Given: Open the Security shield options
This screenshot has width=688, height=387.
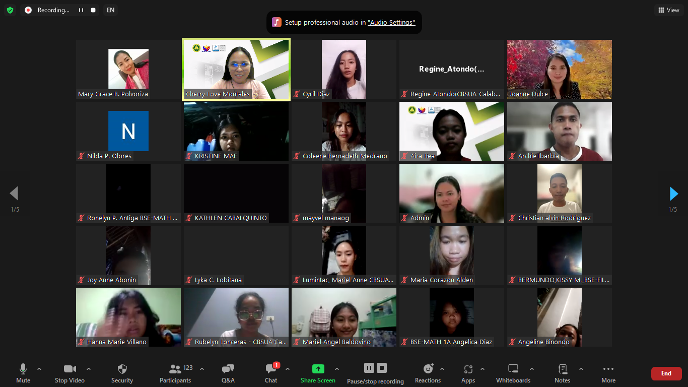Looking at the screenshot, I should pyautogui.click(x=122, y=373).
